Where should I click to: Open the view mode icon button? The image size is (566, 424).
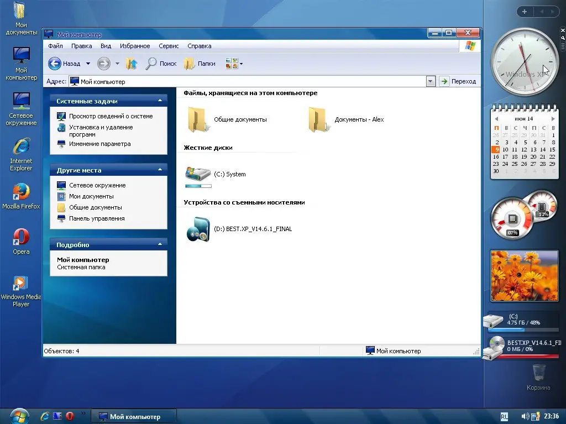pos(232,64)
